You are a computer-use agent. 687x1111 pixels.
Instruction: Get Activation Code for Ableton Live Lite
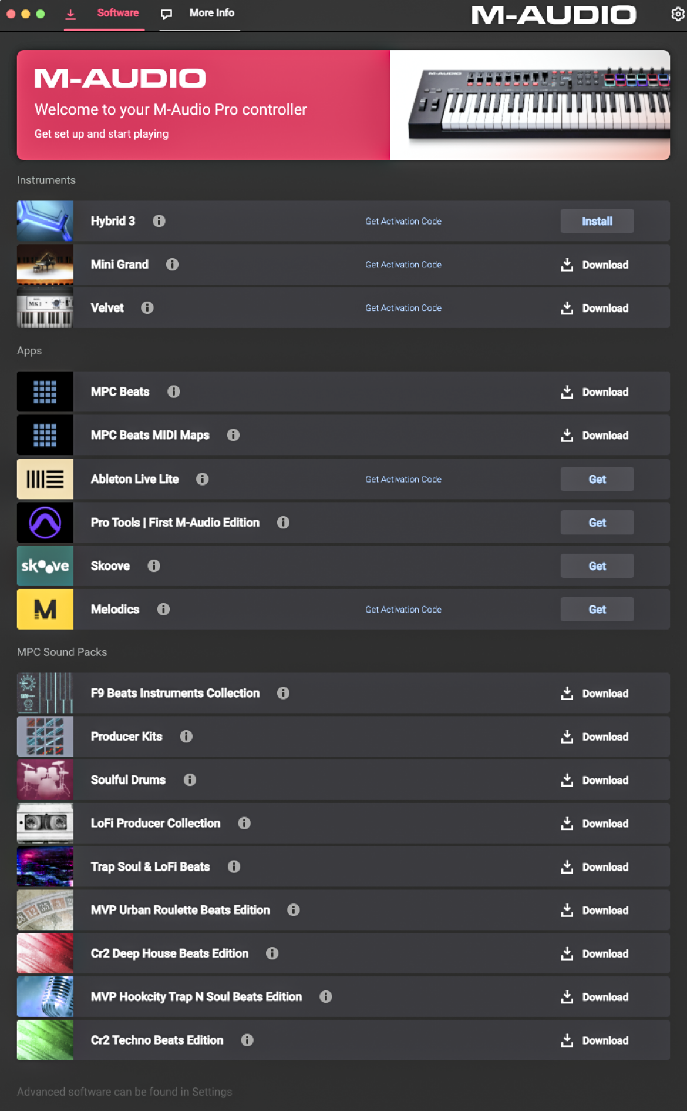coord(403,480)
